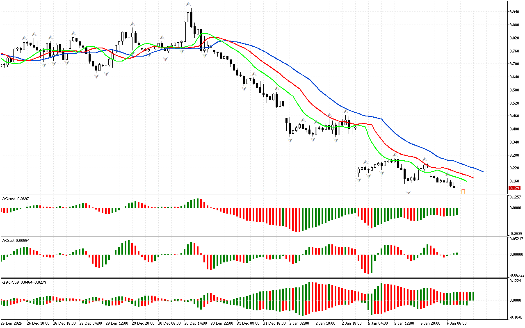
Task: Click the fractal arrow above the highest candle
Action: pyautogui.click(x=188, y=5)
